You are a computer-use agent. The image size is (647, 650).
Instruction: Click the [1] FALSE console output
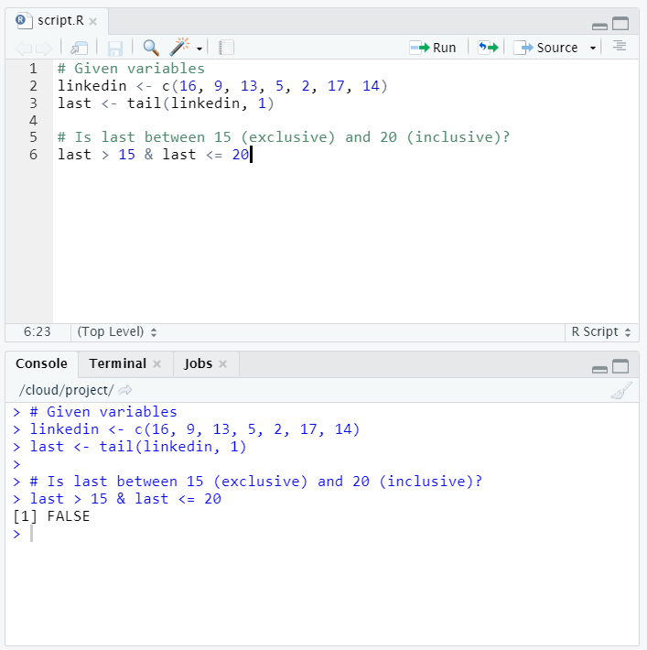point(51,516)
